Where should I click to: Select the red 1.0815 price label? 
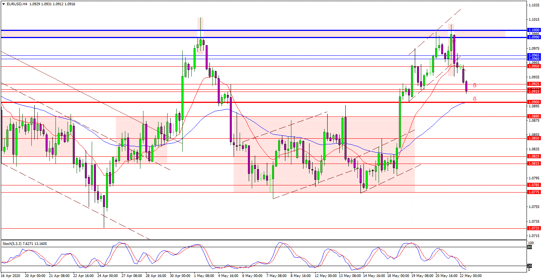(x=534, y=164)
